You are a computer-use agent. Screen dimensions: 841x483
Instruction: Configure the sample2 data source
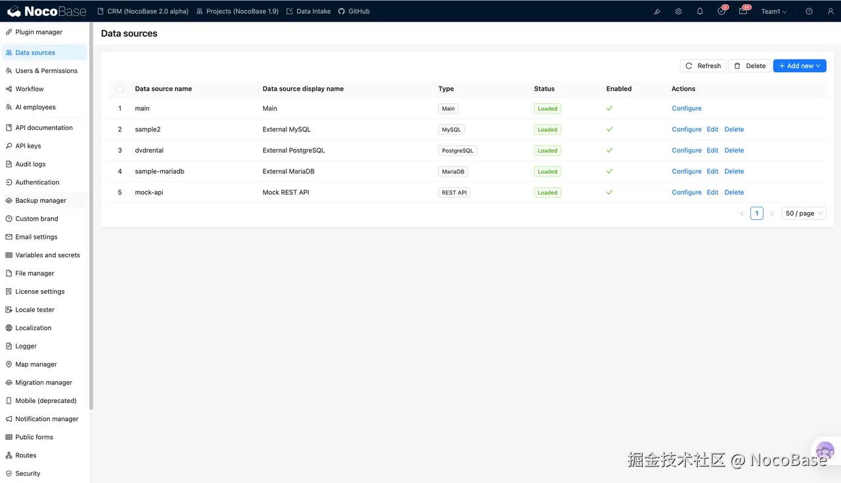687,129
